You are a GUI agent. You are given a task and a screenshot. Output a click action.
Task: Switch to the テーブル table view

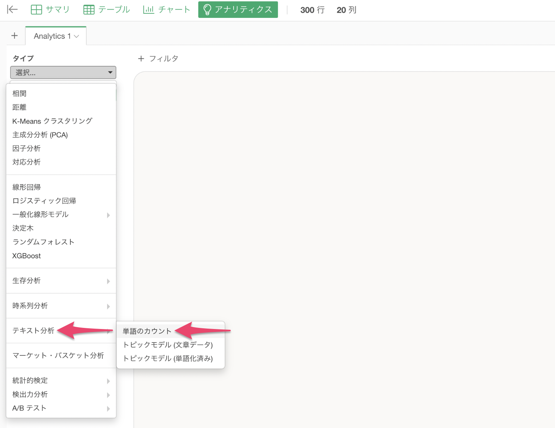107,10
